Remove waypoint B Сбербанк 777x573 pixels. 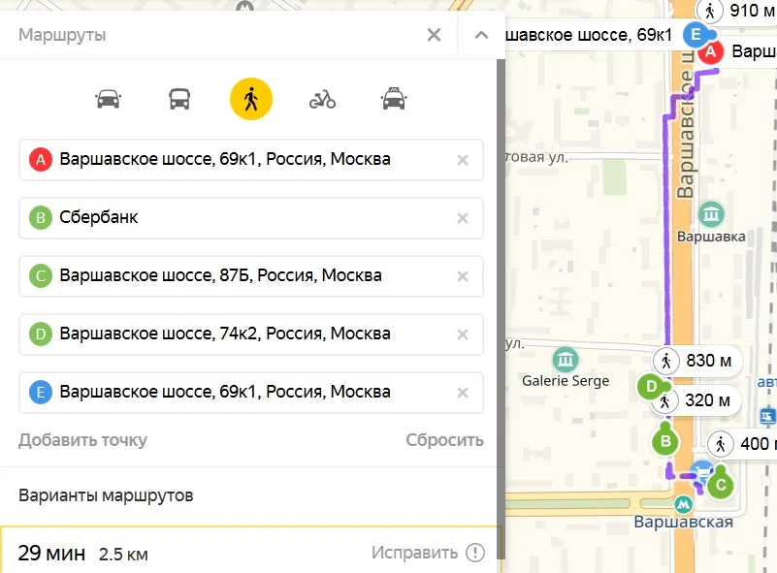click(463, 218)
